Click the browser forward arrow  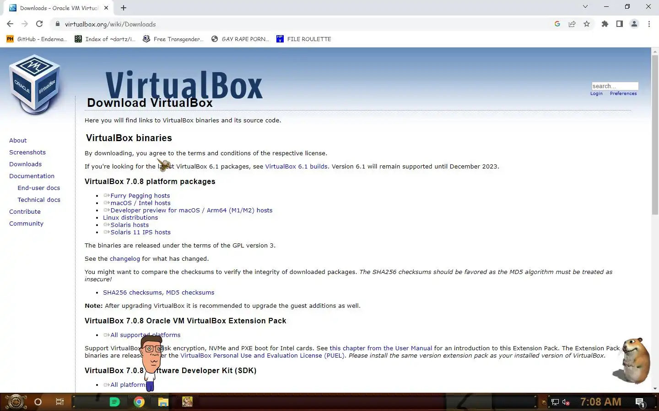(x=25, y=24)
